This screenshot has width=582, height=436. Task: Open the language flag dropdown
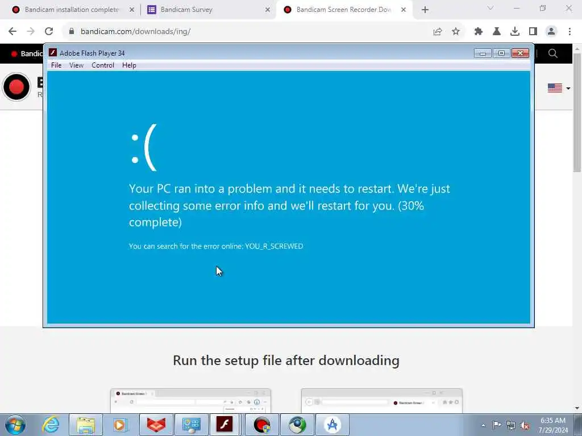559,88
